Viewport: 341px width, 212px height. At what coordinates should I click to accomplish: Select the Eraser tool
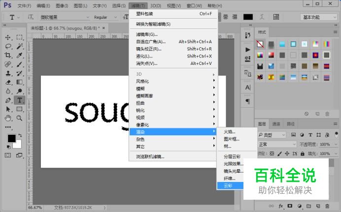tap(8, 82)
